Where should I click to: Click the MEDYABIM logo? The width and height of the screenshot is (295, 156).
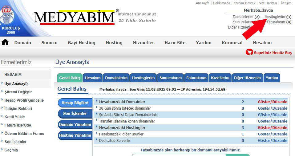click(x=75, y=17)
